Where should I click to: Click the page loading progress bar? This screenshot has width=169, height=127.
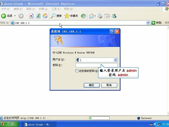(x=99, y=118)
